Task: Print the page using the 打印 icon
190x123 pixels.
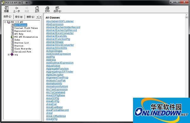Action: pos(47,8)
